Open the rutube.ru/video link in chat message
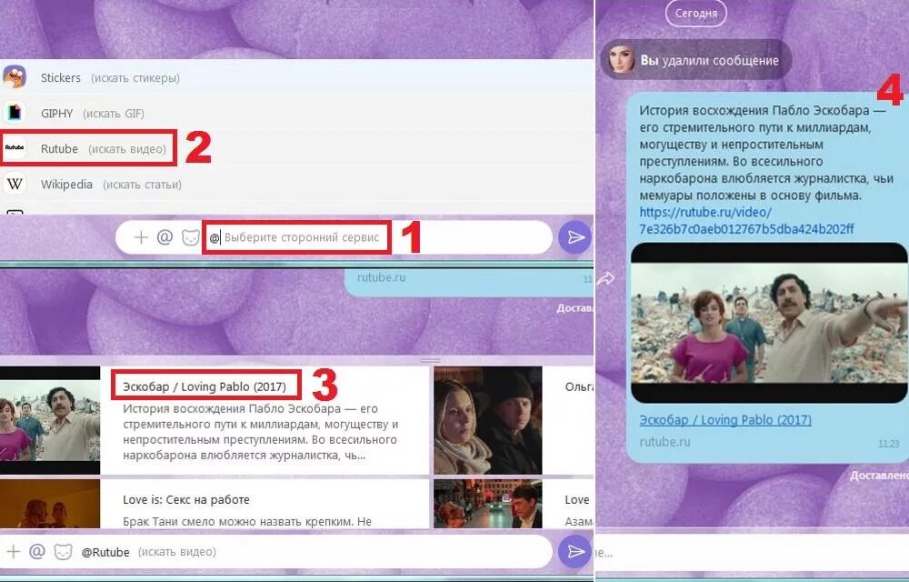The image size is (909, 582). point(746,220)
